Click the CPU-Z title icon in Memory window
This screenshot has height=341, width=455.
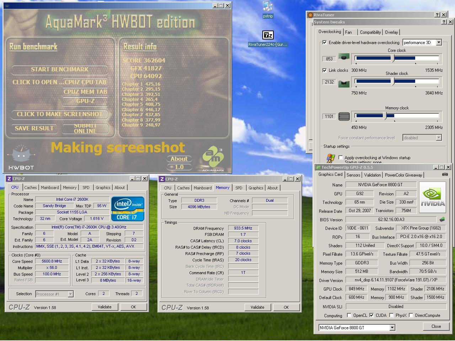[162, 179]
